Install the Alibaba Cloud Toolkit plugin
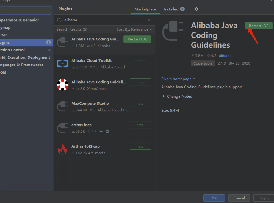Screen dimensions: 274x203 tap(140, 60)
